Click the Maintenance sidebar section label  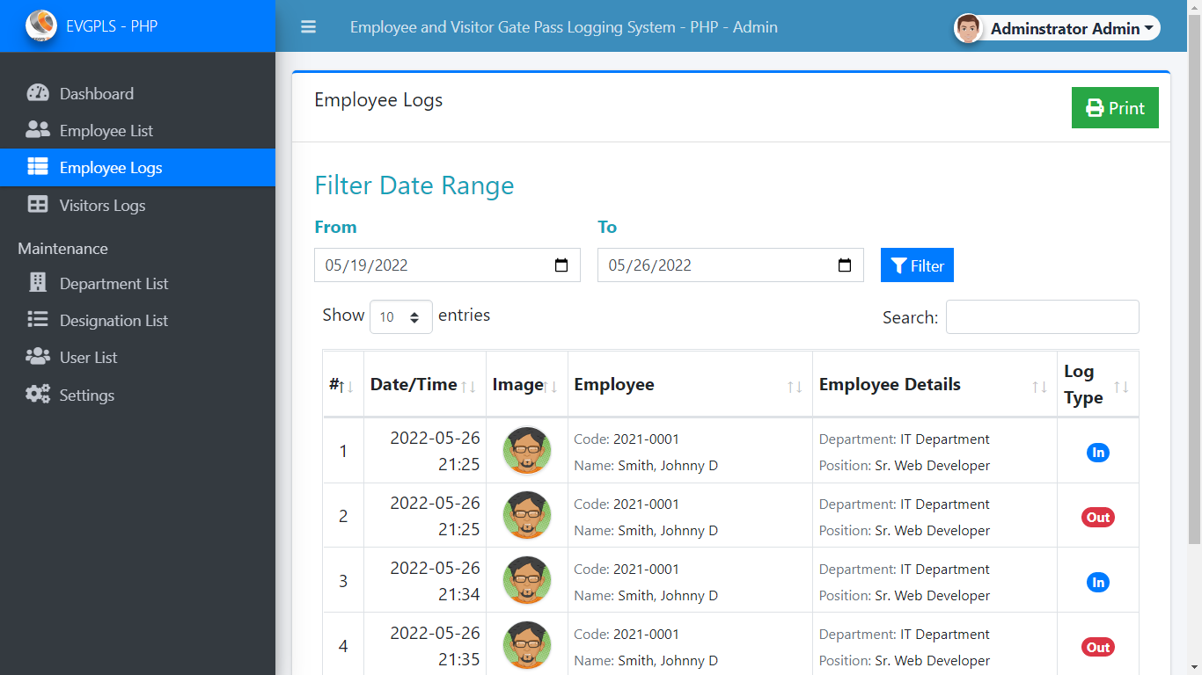(62, 249)
